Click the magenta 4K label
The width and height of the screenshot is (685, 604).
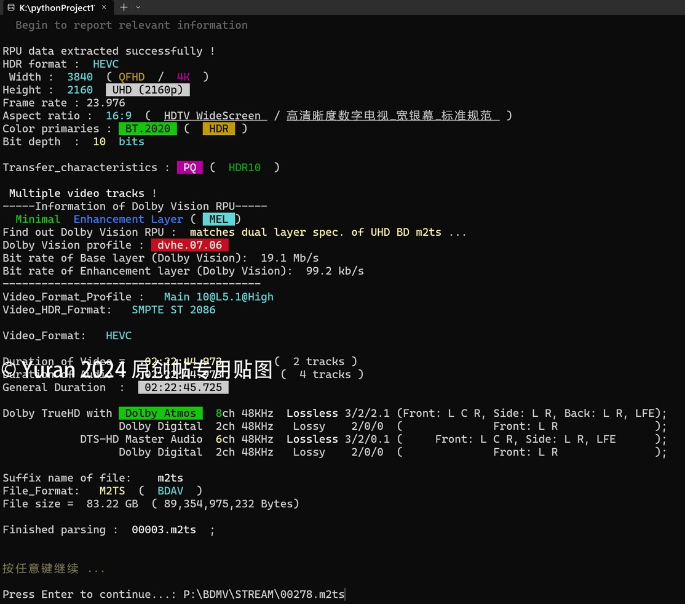183,77
